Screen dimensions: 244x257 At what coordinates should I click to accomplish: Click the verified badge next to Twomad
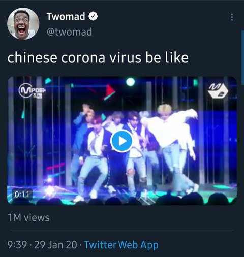(x=93, y=16)
